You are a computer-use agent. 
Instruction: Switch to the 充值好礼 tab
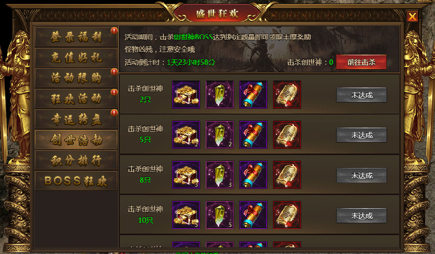76,57
